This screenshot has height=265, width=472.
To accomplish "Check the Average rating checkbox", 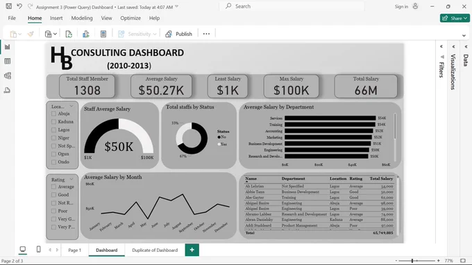I will click(53, 187).
